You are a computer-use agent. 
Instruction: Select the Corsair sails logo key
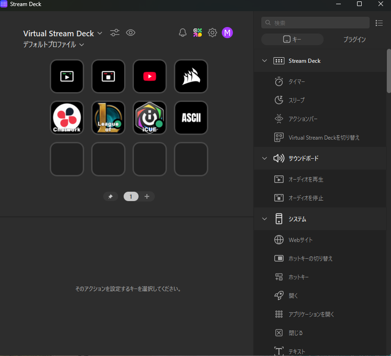point(191,76)
